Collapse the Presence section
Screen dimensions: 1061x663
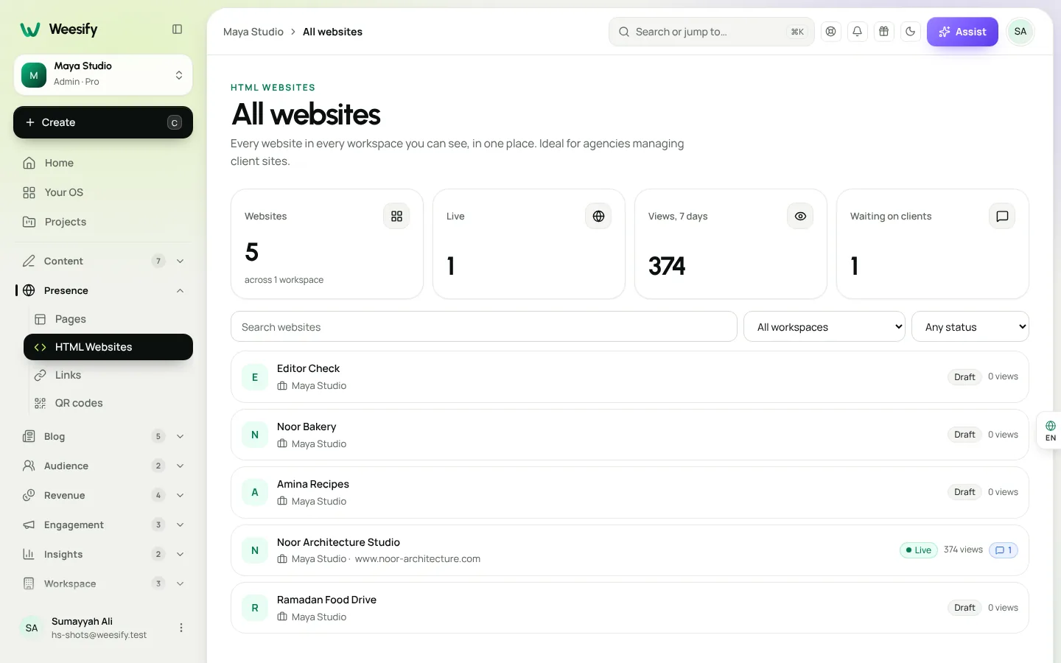(x=103, y=290)
